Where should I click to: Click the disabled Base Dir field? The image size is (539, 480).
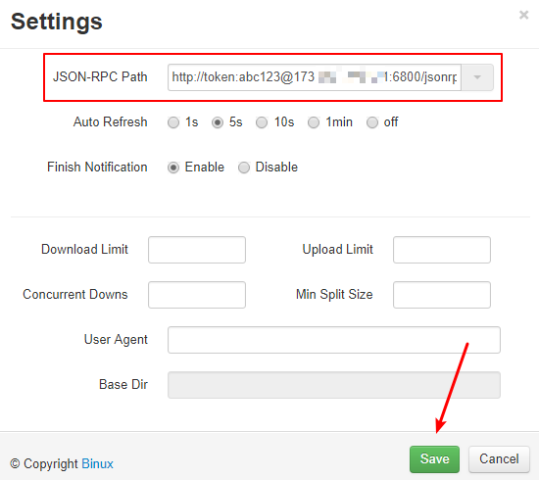(x=334, y=385)
